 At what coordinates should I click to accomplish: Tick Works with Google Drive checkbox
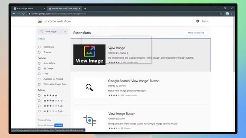point(39,84)
